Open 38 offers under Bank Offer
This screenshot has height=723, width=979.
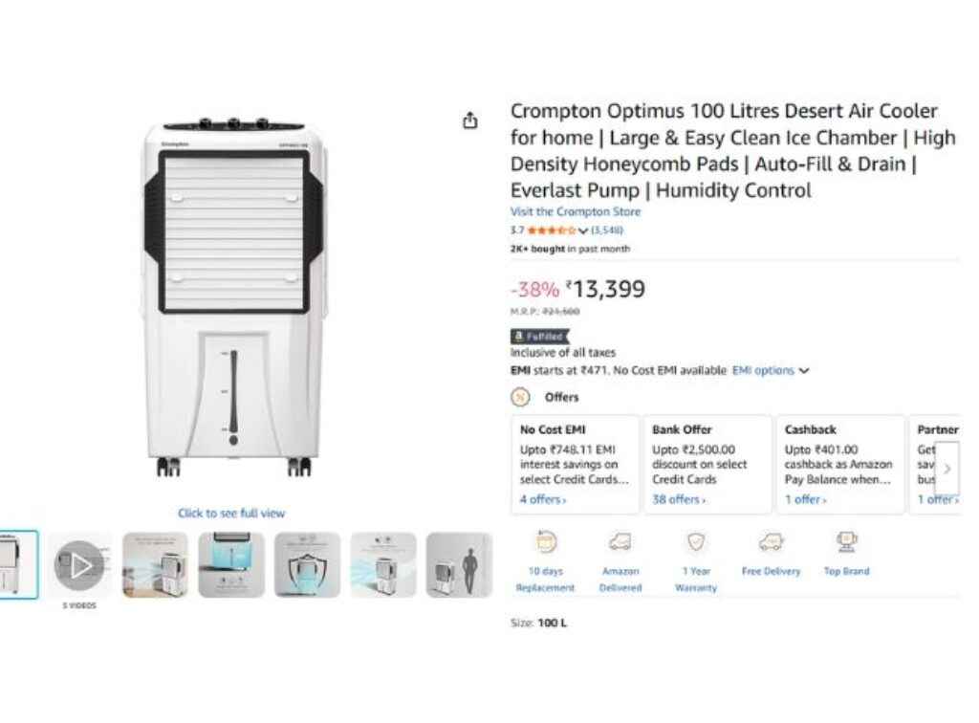[678, 499]
